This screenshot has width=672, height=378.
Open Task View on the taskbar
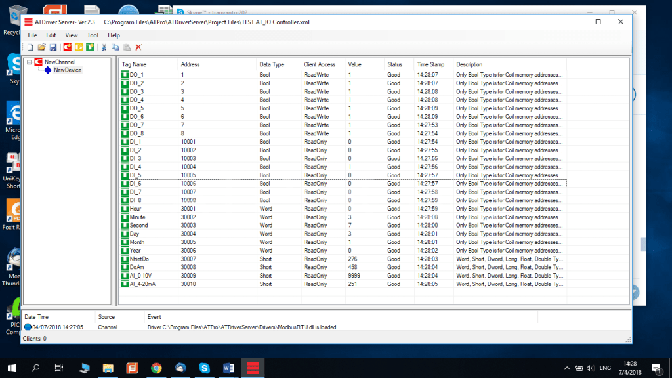(x=59, y=368)
